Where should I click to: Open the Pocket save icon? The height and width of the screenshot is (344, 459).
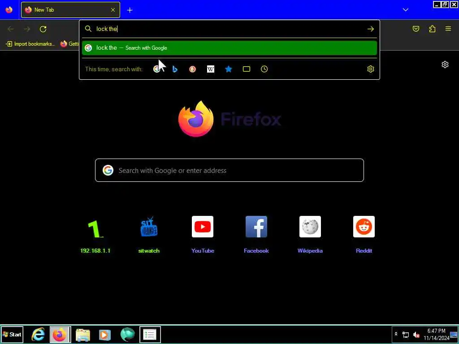[x=416, y=29]
